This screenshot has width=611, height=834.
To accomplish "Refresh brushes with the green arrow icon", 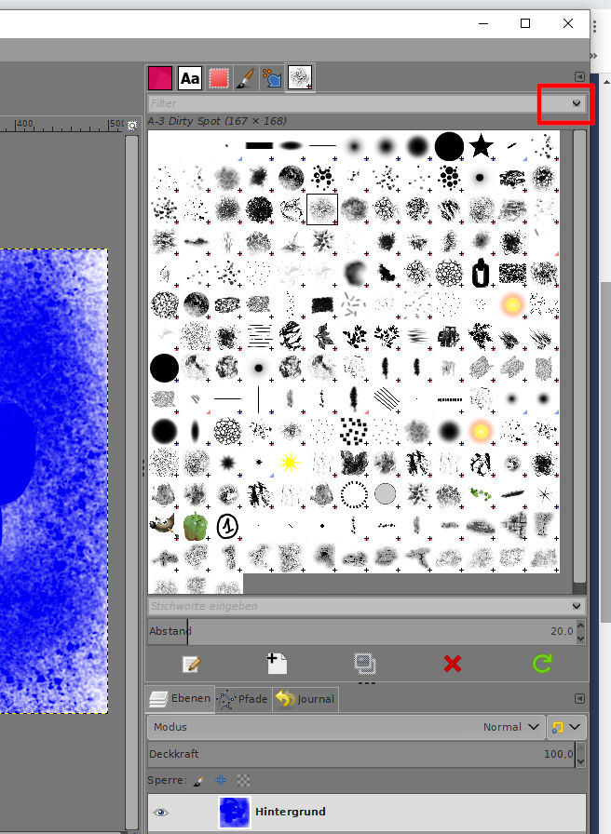I will (x=542, y=664).
